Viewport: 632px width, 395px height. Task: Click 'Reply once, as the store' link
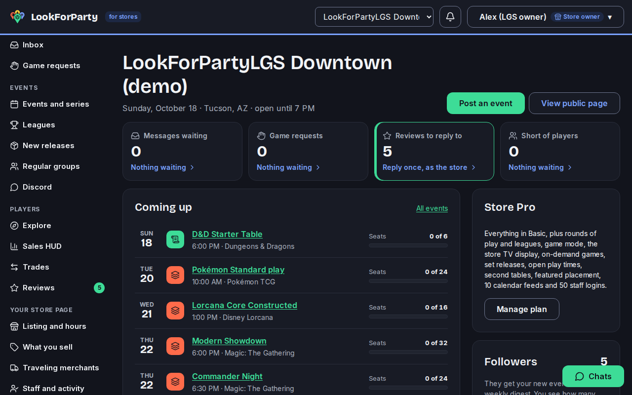[429, 167]
